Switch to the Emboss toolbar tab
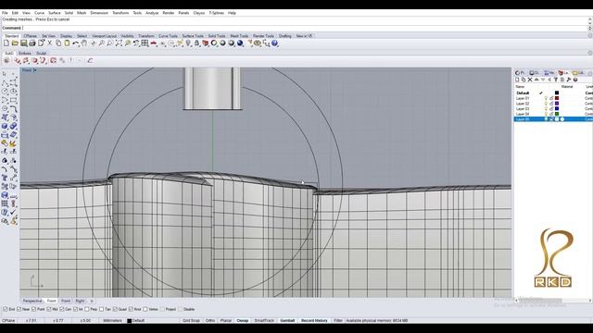593x333 pixels. [25, 54]
